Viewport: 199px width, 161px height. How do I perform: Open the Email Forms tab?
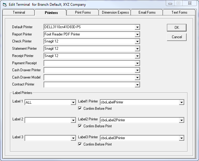[x=147, y=12]
